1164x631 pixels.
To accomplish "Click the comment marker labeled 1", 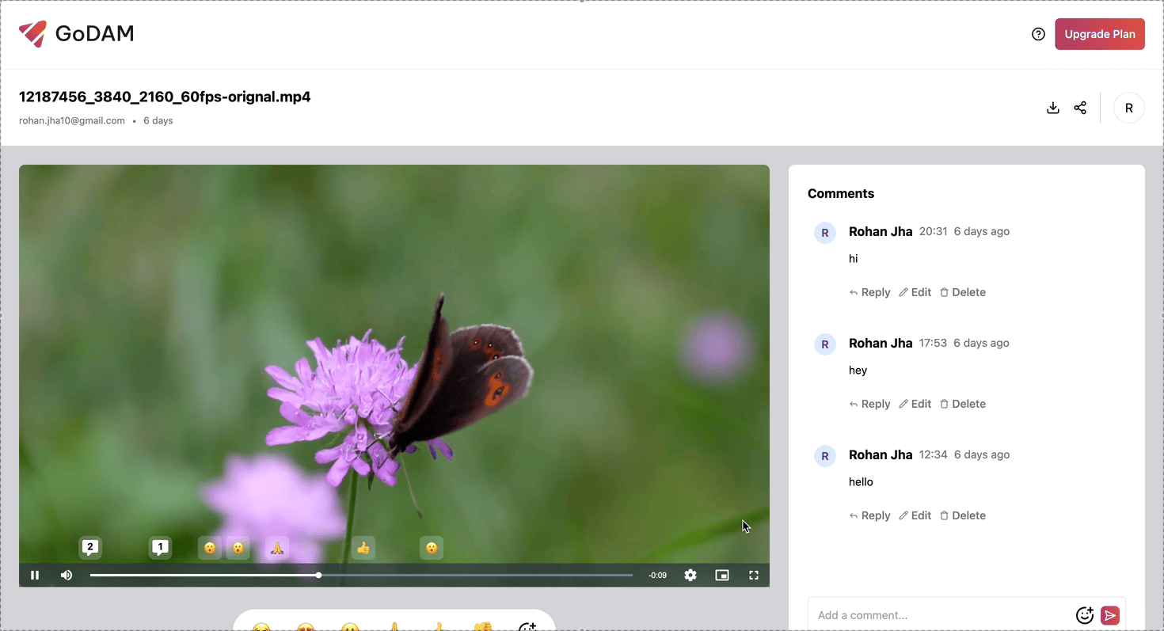I will tap(159, 547).
